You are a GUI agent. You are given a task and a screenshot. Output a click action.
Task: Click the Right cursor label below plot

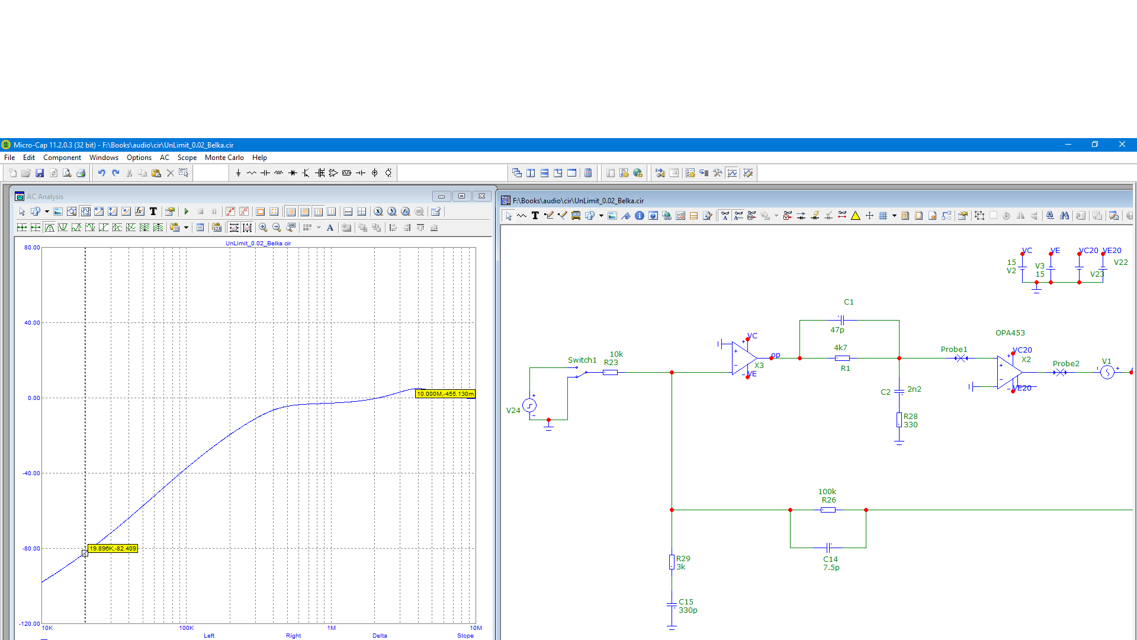[294, 636]
